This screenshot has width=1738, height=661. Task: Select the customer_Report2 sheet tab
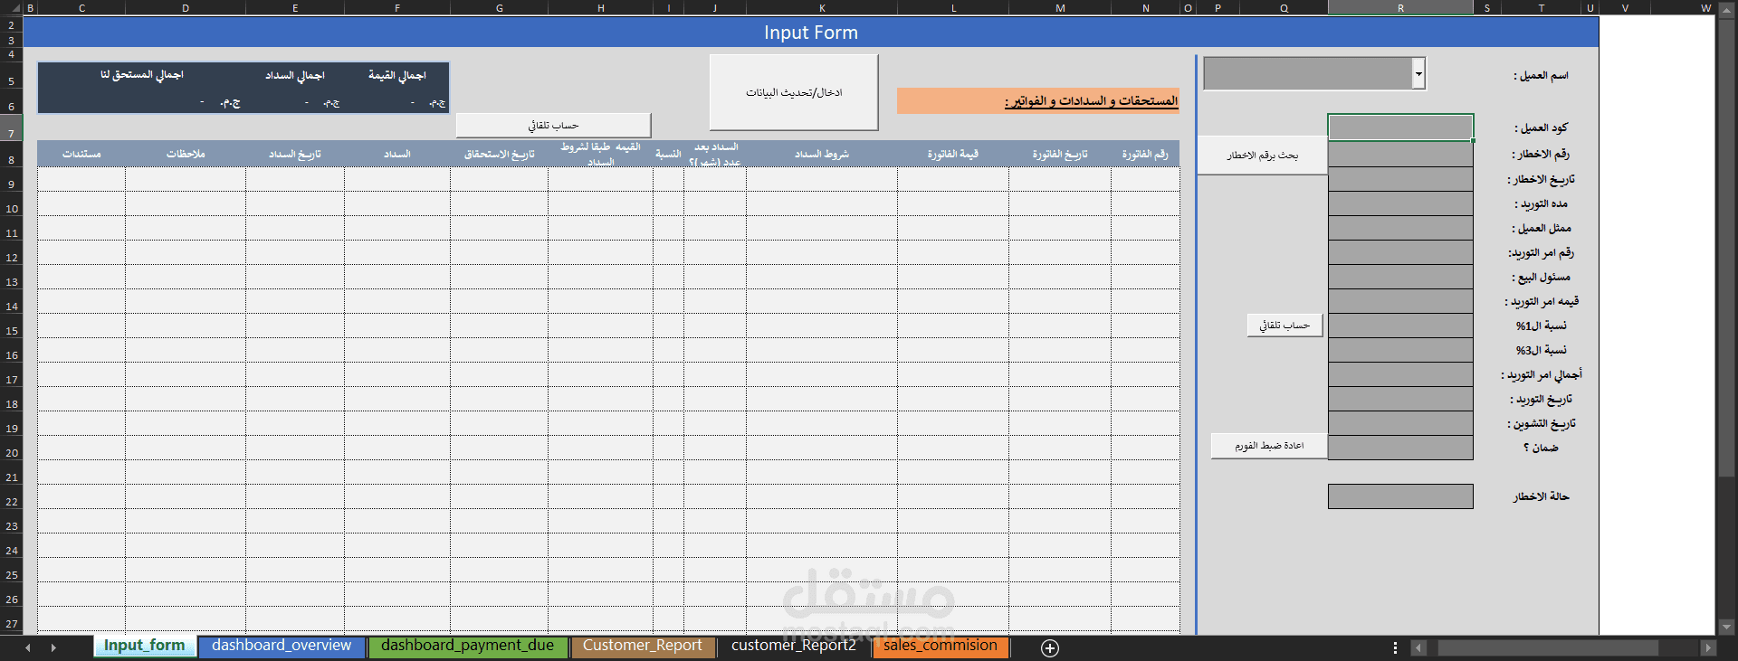(x=794, y=646)
